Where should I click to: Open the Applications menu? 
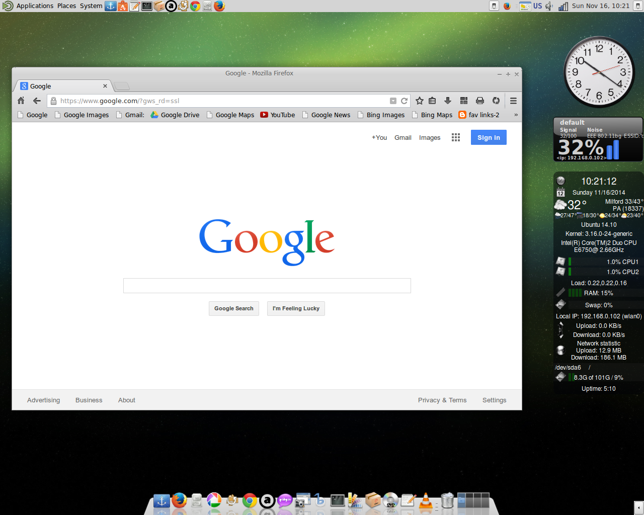[x=35, y=6]
